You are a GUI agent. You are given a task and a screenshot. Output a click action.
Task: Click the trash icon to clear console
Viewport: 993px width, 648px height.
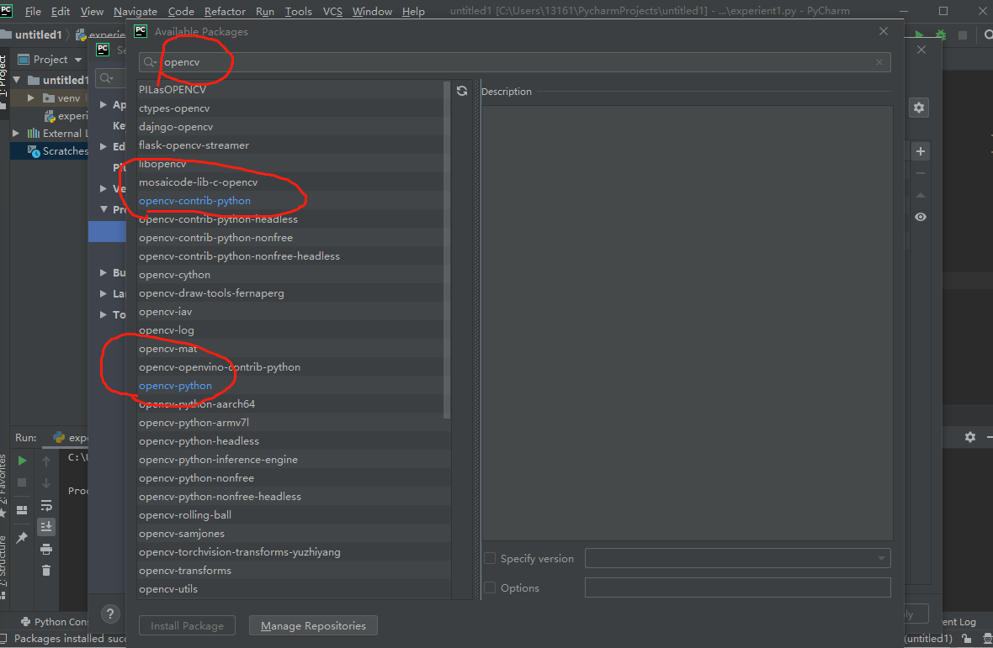point(46,570)
